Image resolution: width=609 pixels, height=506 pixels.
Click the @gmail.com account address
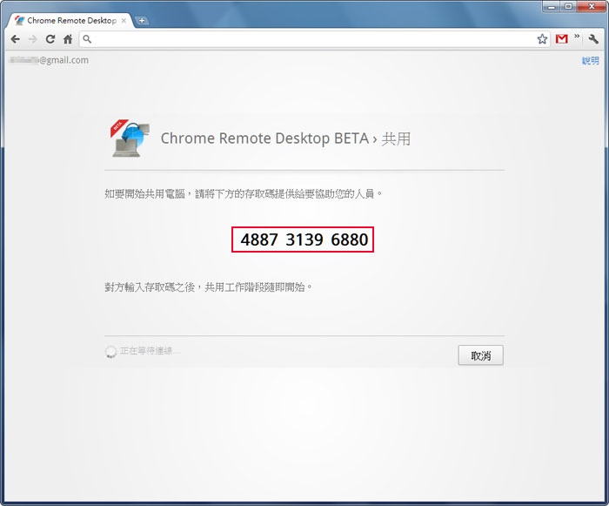(x=49, y=60)
